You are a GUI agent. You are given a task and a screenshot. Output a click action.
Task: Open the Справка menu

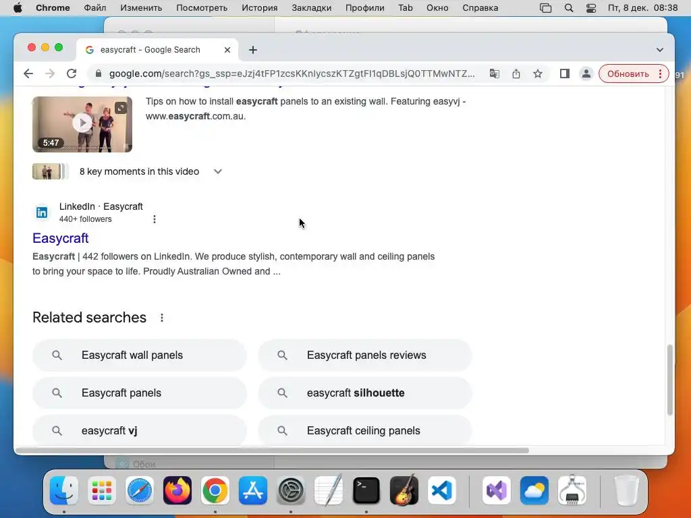[x=480, y=8]
